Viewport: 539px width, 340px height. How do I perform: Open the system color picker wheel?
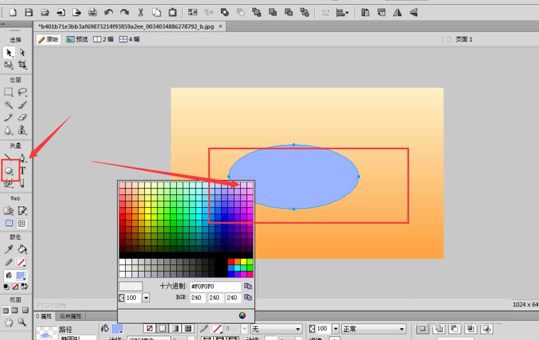[243, 315]
